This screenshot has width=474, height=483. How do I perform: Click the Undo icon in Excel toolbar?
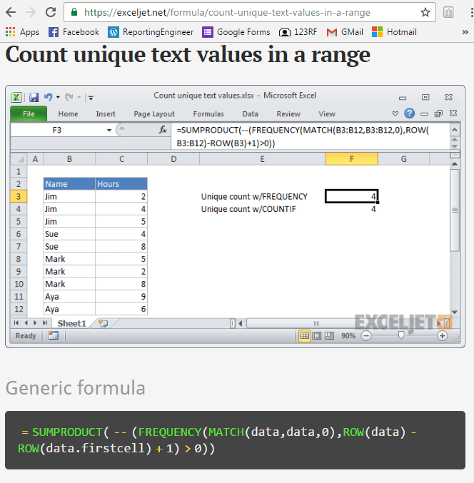click(x=48, y=97)
